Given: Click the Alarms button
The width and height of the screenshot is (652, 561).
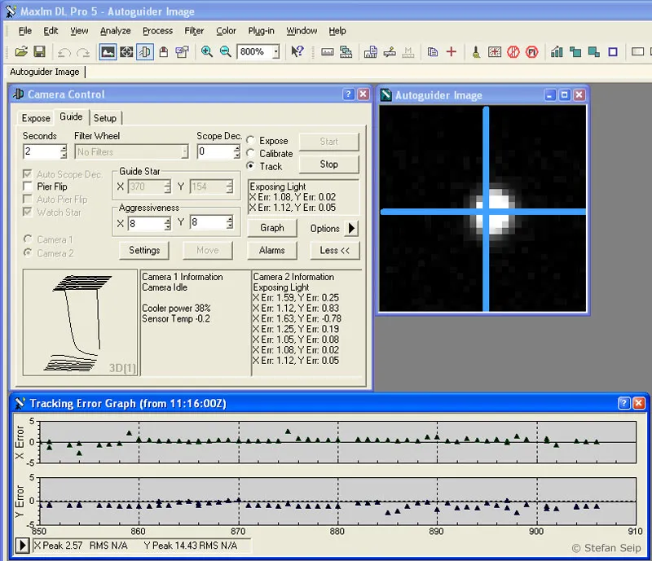Looking at the screenshot, I should [x=272, y=250].
